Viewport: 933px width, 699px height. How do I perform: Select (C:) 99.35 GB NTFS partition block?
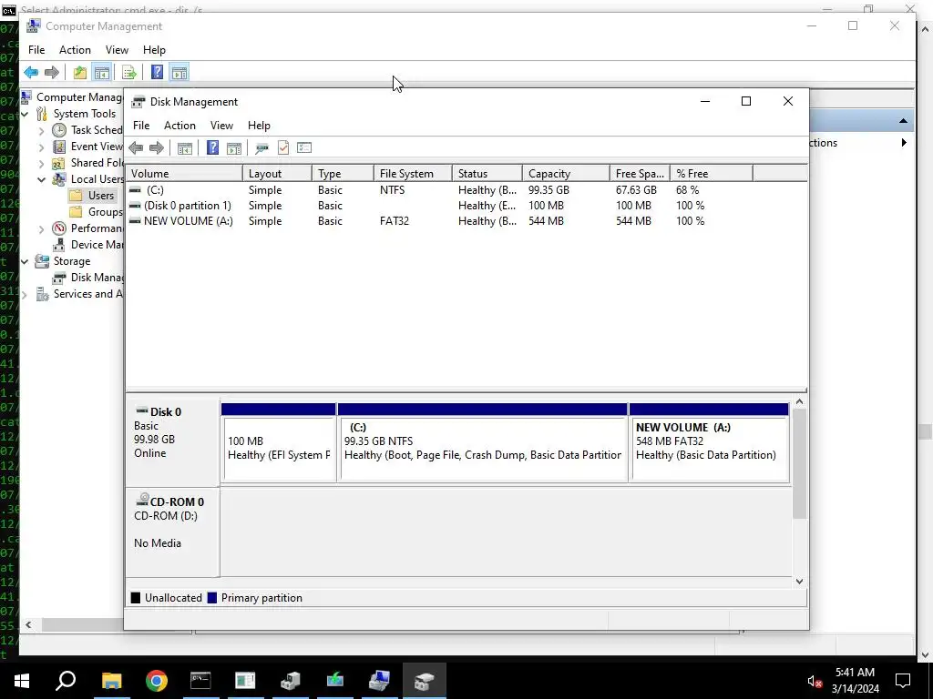(483, 442)
